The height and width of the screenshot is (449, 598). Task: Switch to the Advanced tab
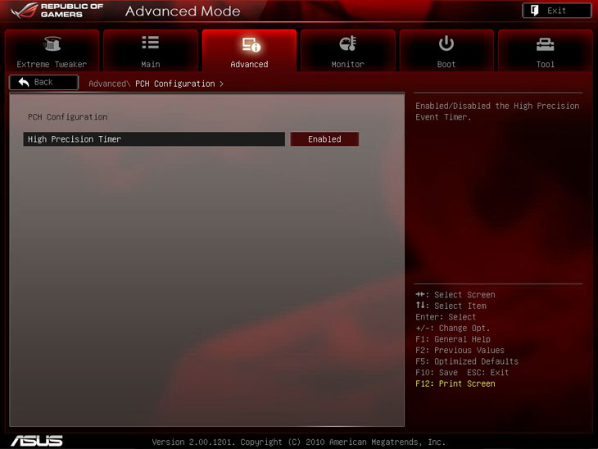[x=249, y=51]
